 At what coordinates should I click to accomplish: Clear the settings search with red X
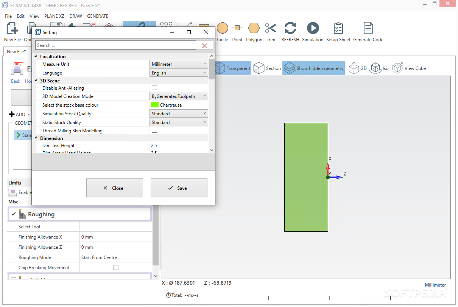click(204, 45)
